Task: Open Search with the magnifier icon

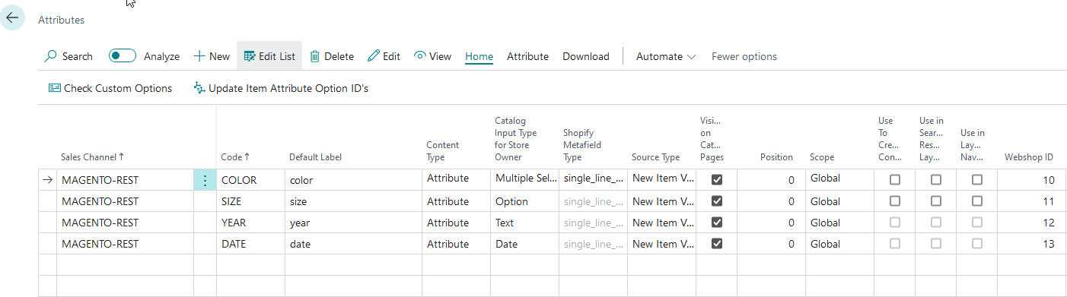Action: [x=68, y=56]
